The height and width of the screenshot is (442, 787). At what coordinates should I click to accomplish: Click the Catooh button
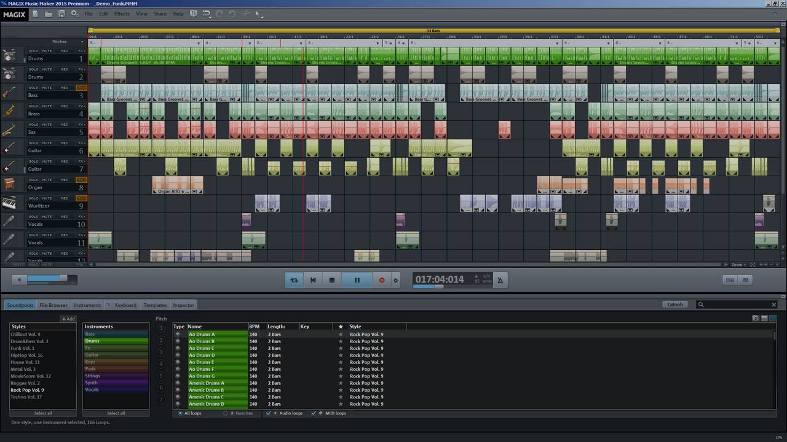click(x=674, y=304)
